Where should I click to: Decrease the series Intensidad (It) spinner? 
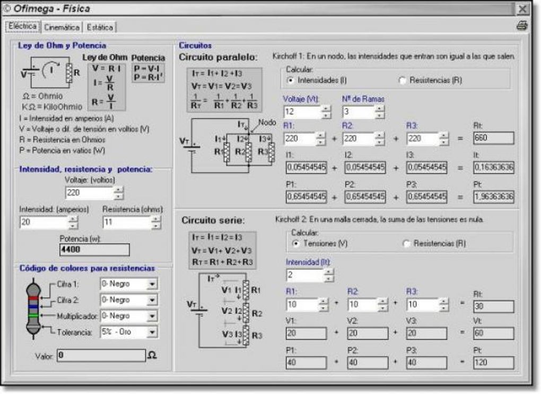(x=329, y=278)
